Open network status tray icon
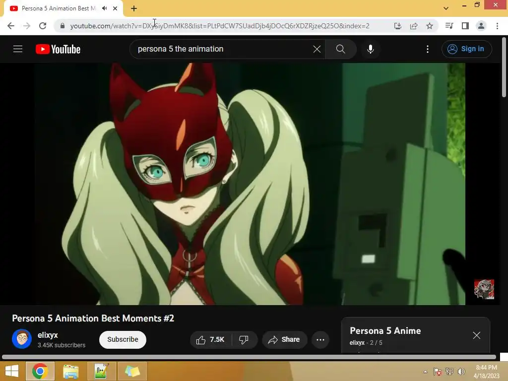Screen dimensions: 508x381 pos(449,372)
